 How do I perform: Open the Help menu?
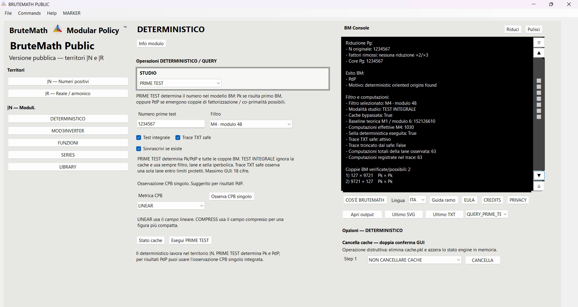52,13
